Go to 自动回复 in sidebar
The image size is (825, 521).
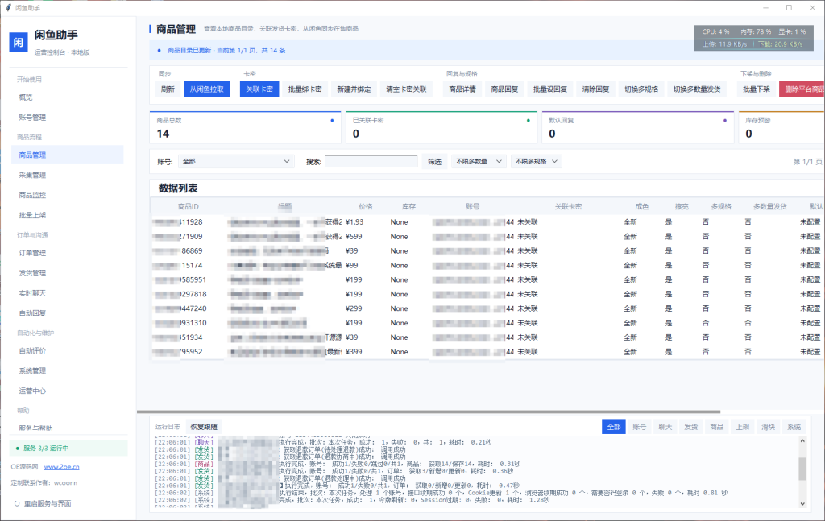pos(68,312)
